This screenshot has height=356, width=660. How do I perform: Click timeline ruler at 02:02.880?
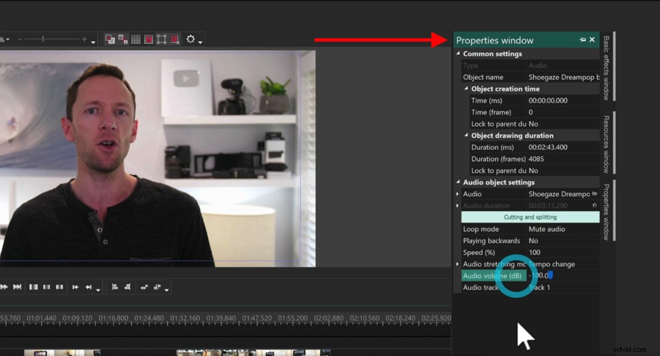tap(329, 318)
